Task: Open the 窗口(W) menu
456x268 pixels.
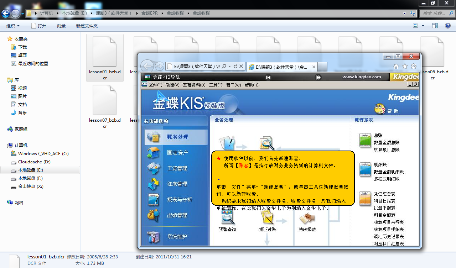Action: pos(233,85)
